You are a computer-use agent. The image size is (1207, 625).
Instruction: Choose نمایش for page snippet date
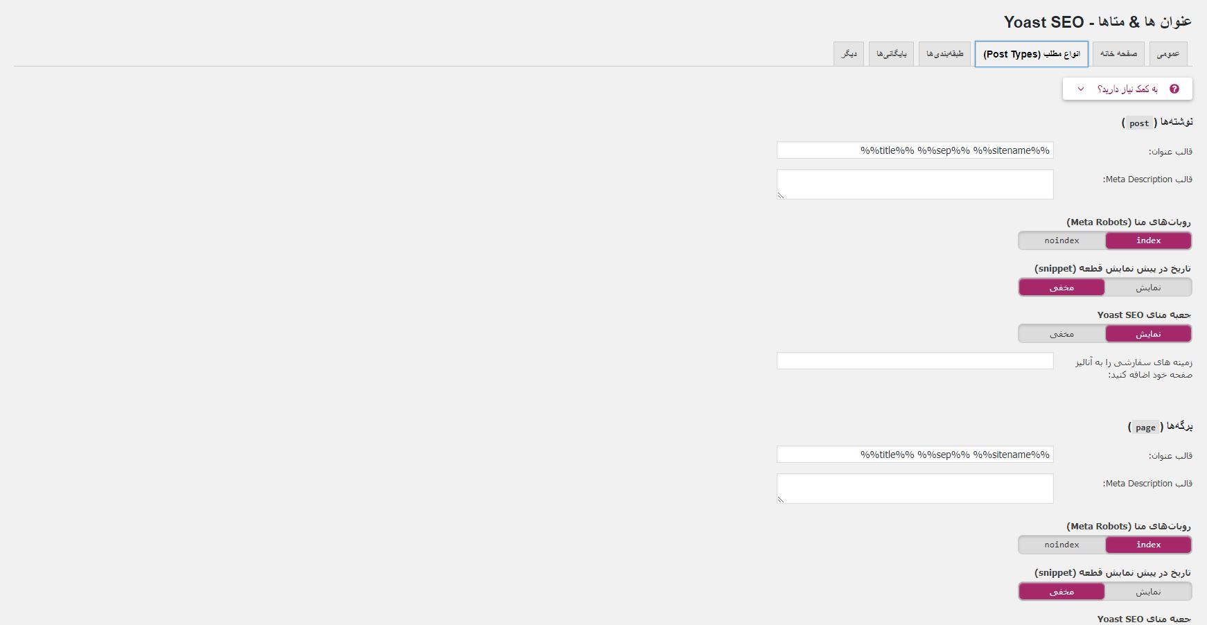[1148, 591]
